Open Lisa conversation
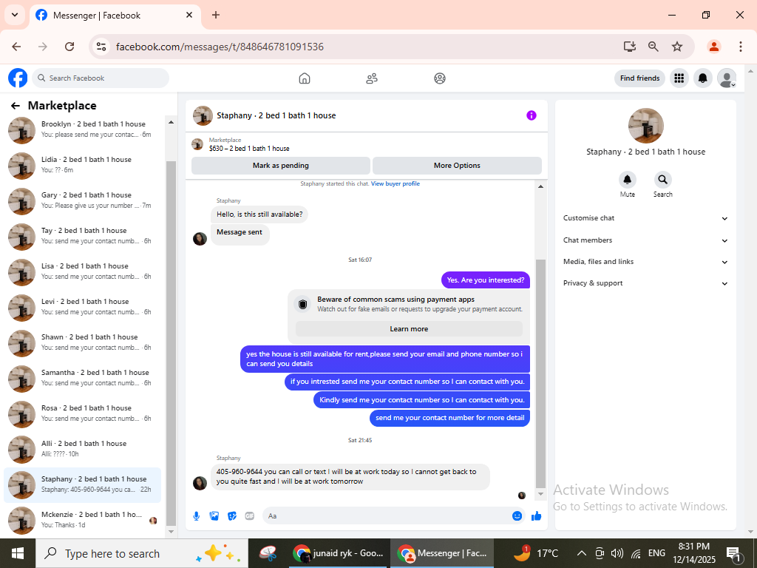The height and width of the screenshot is (568, 757). pos(83,272)
